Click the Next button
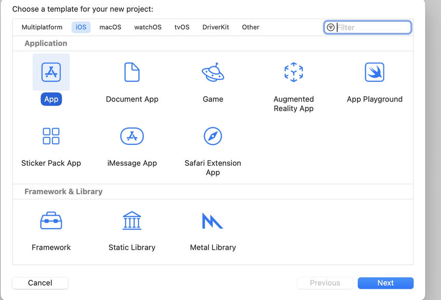 click(x=385, y=283)
